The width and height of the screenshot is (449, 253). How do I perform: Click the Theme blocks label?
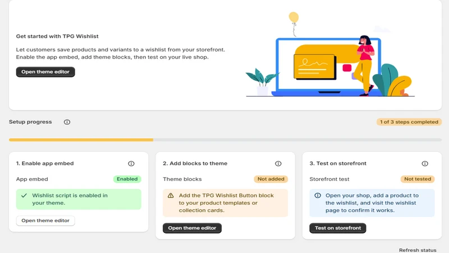[182, 179]
